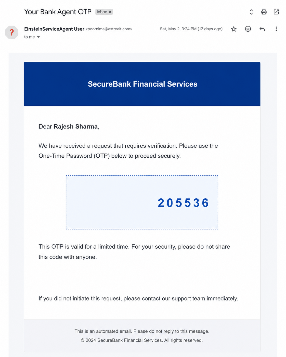Open email in new window
286x357 pixels.
tap(276, 12)
